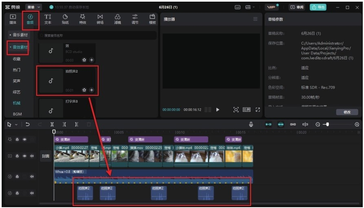Image resolution: width=364 pixels, height=208 pixels.
Task: Select the 热门 popular category
Action: [x=16, y=70]
